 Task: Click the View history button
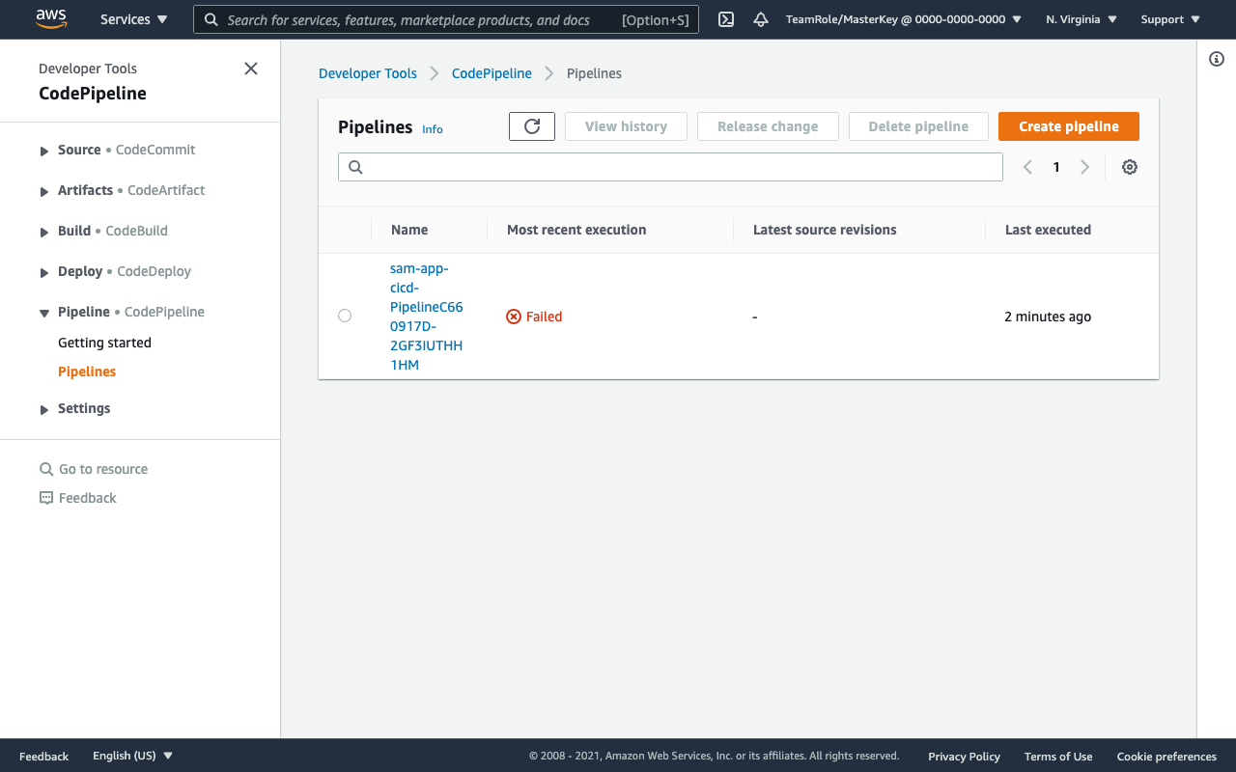tap(626, 126)
